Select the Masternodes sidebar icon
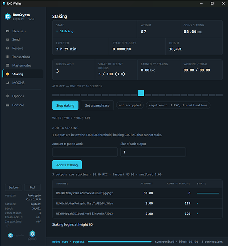Screen dimensions: 228x246 pyautogui.click(x=7, y=65)
